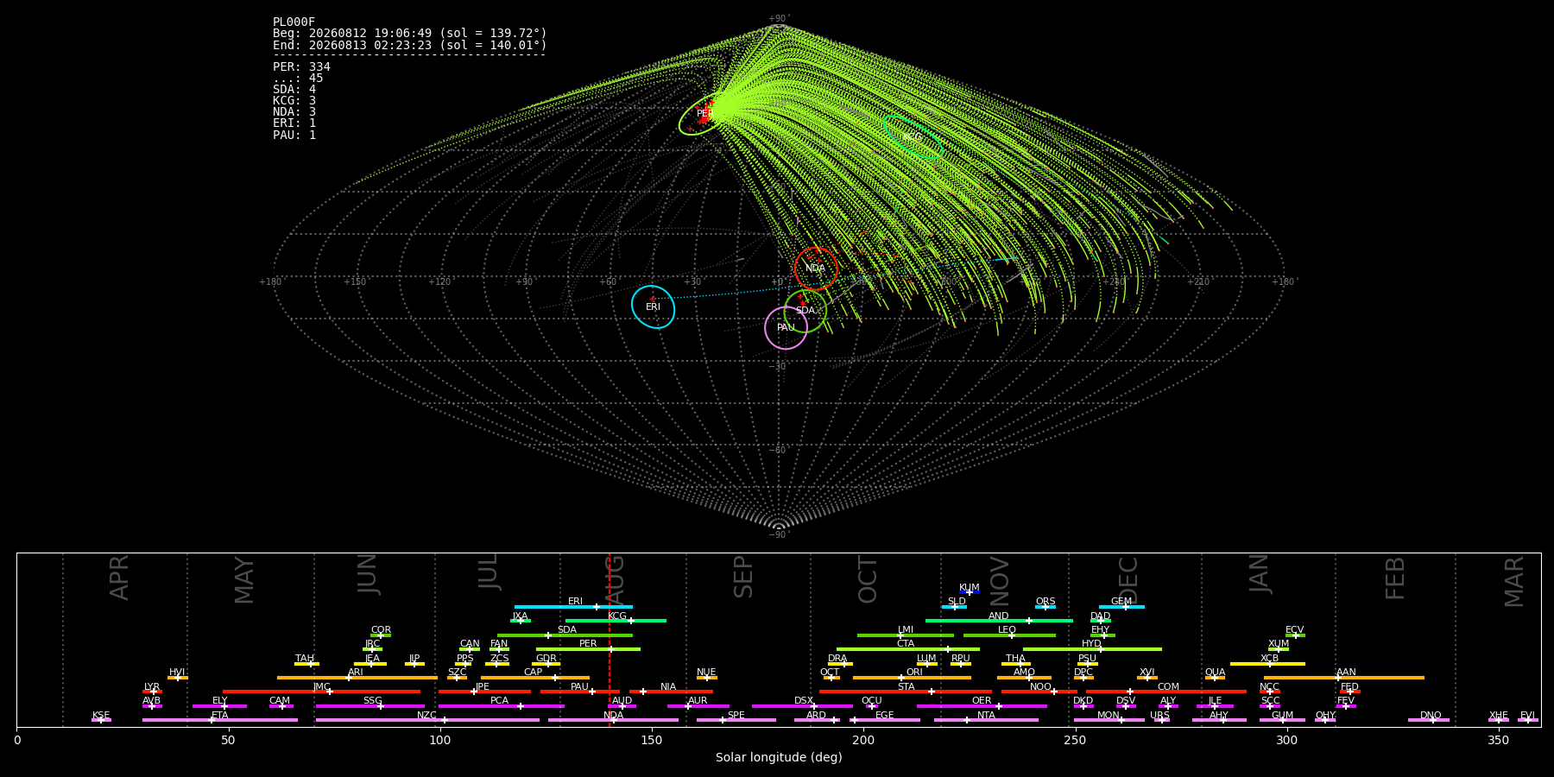The width and height of the screenshot is (1554, 777).
Task: Click the 'SDA: 4' count entry
Action: [294, 89]
